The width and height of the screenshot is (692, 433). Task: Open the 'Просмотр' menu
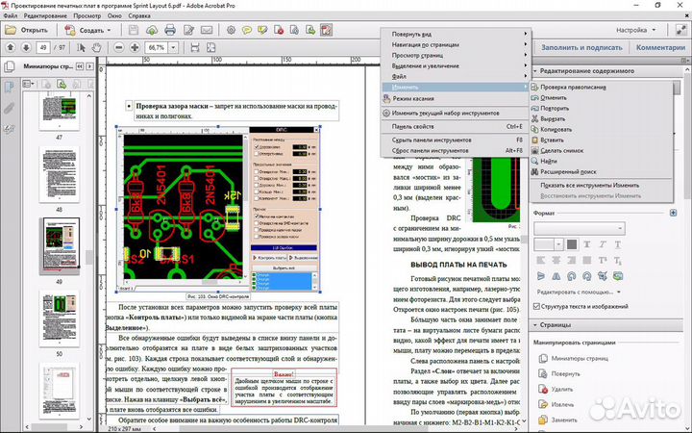tap(86, 15)
